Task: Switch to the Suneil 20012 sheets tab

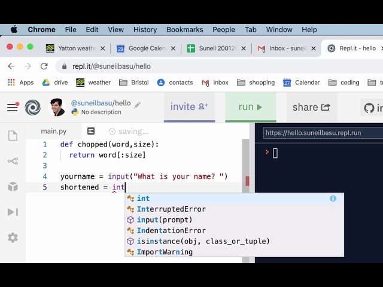Action: [x=215, y=48]
